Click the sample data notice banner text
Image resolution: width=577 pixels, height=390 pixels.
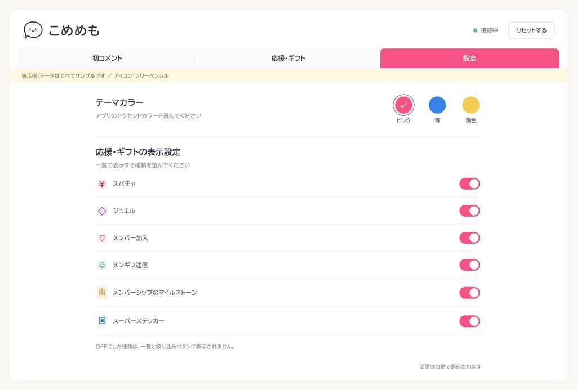(95, 76)
